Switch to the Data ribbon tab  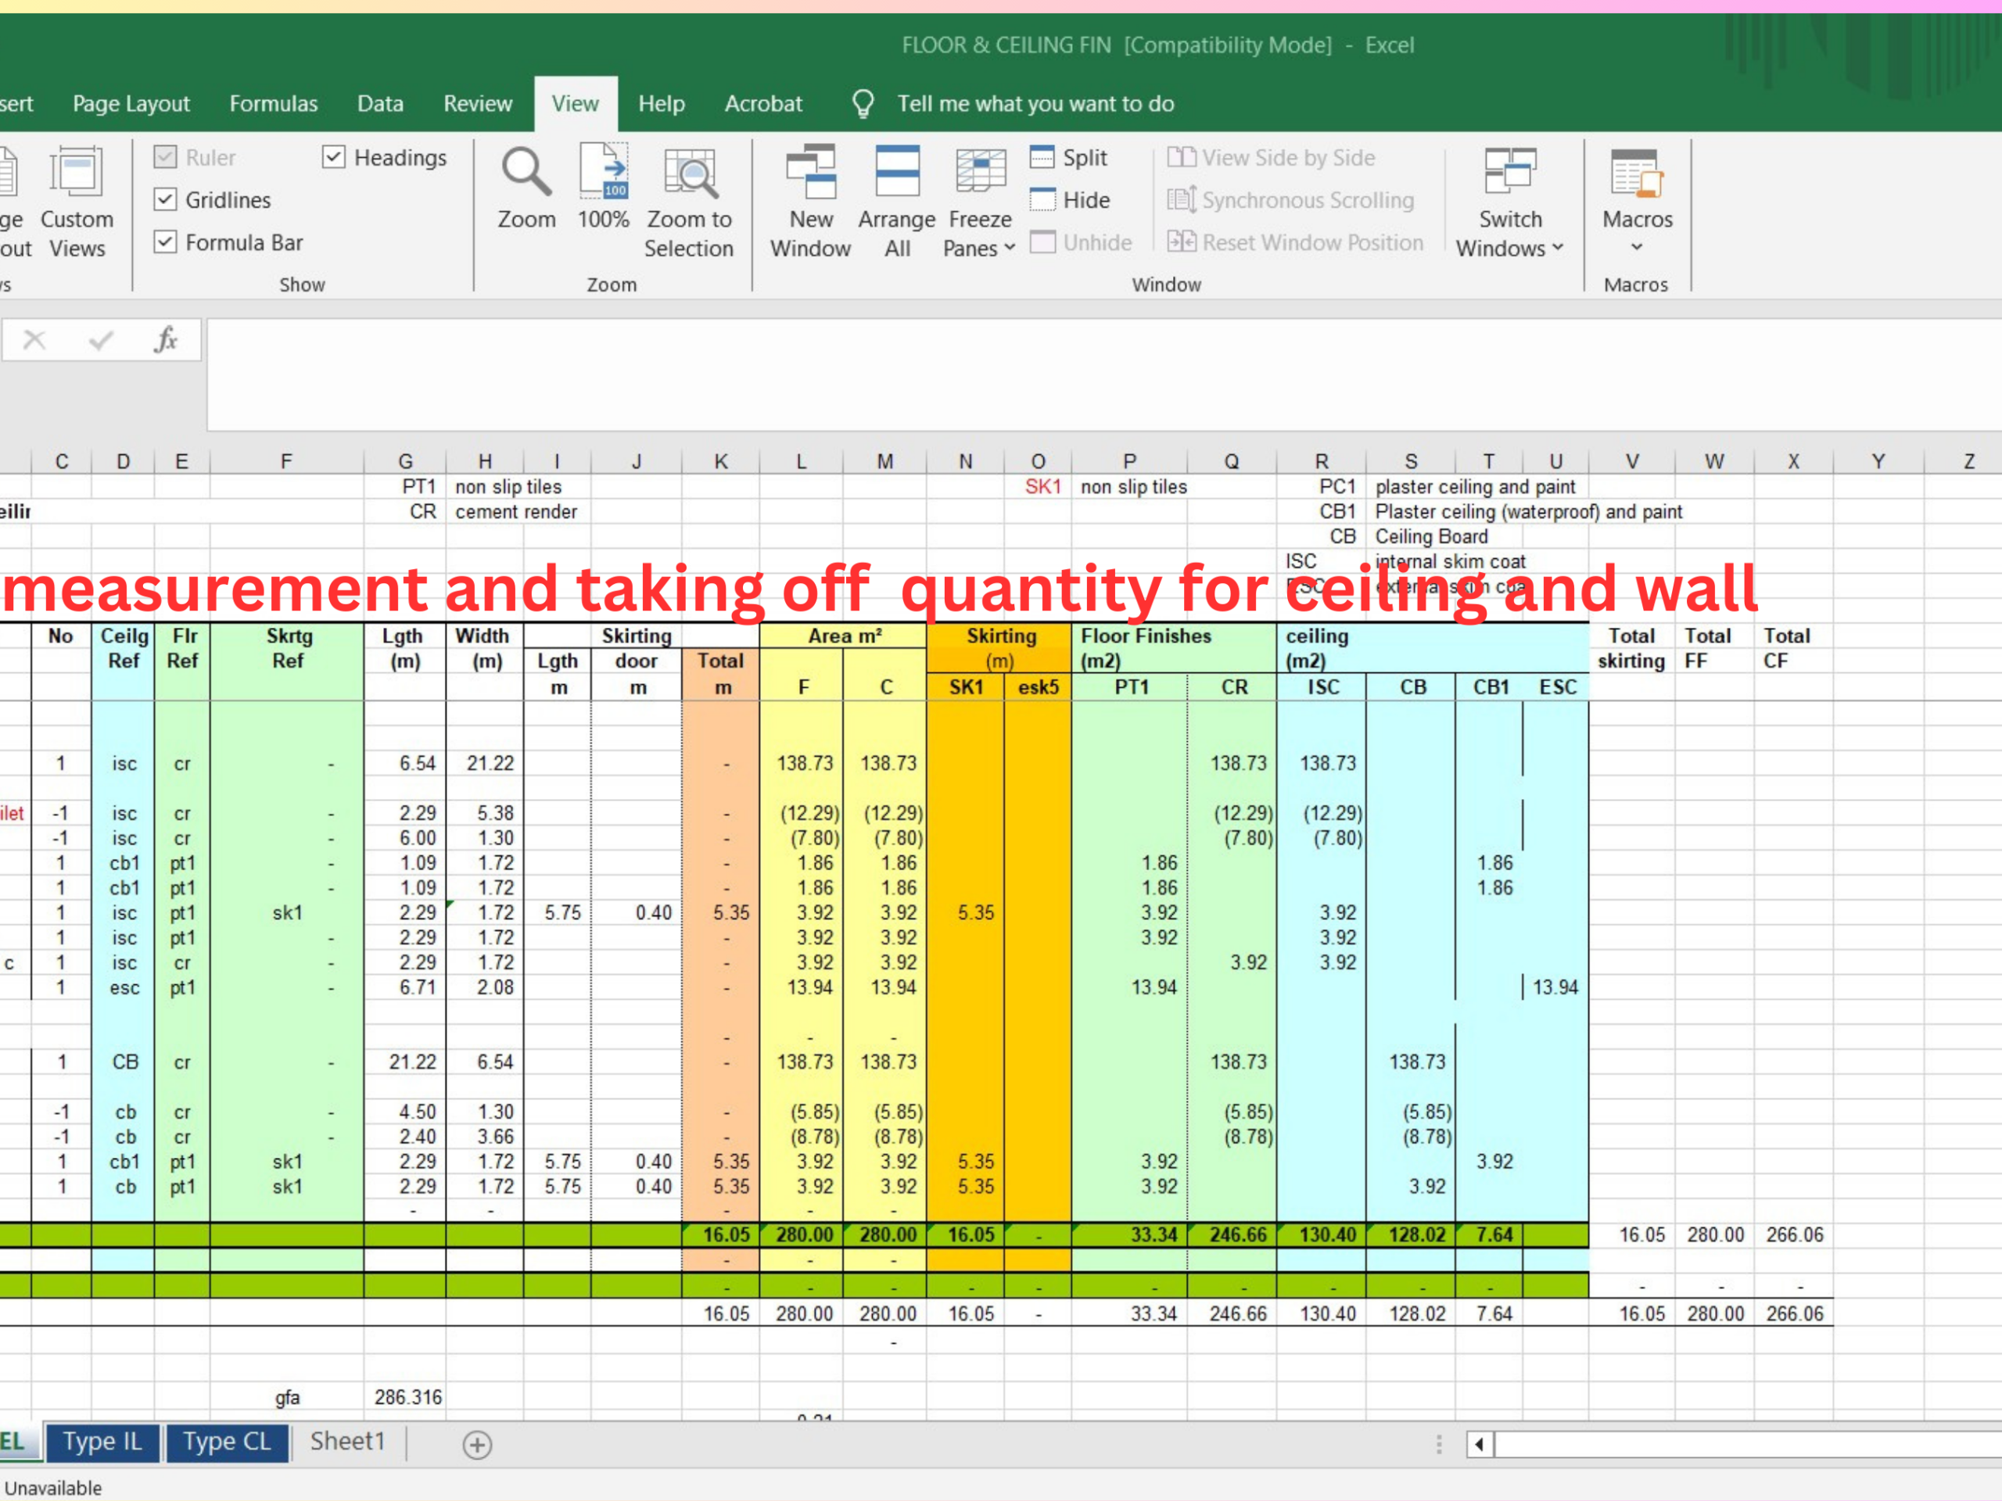[379, 103]
